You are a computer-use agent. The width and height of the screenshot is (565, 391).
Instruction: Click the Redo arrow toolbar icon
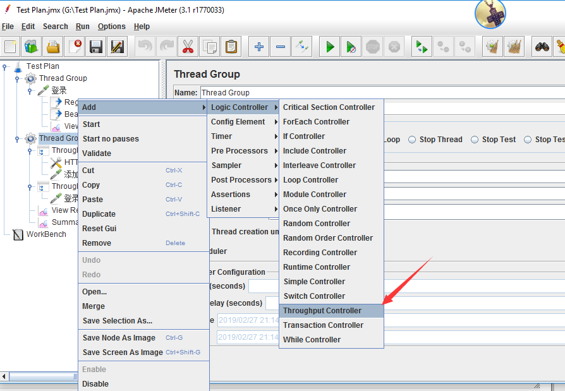coord(166,47)
